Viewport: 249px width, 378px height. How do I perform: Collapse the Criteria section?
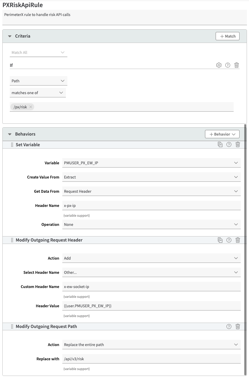[x=10, y=36]
